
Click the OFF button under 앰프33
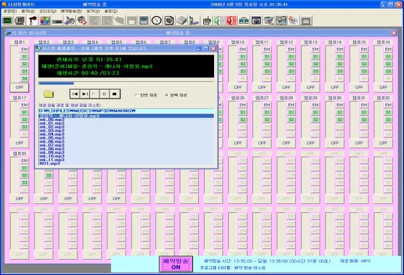click(19, 199)
